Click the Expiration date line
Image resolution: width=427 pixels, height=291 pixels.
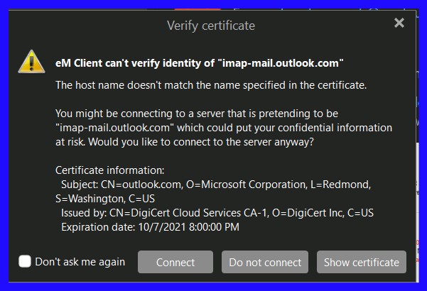(151, 227)
